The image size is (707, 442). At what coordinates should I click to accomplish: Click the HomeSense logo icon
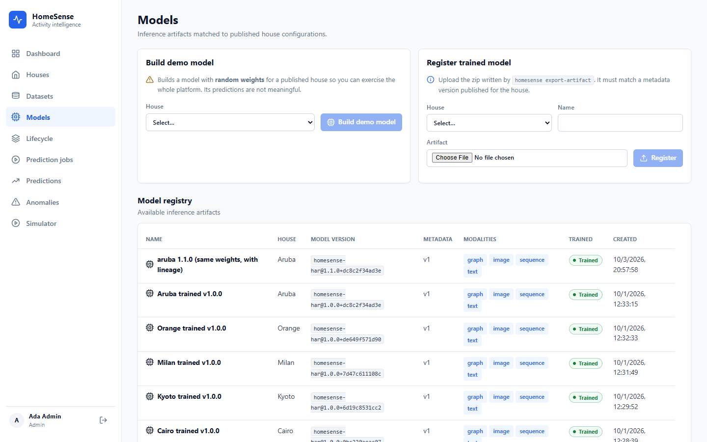pos(18,20)
